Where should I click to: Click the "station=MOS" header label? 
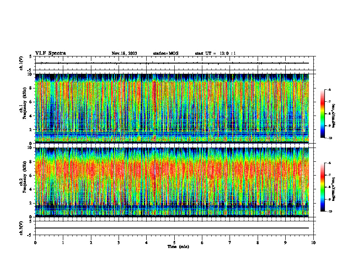(x=166, y=53)
